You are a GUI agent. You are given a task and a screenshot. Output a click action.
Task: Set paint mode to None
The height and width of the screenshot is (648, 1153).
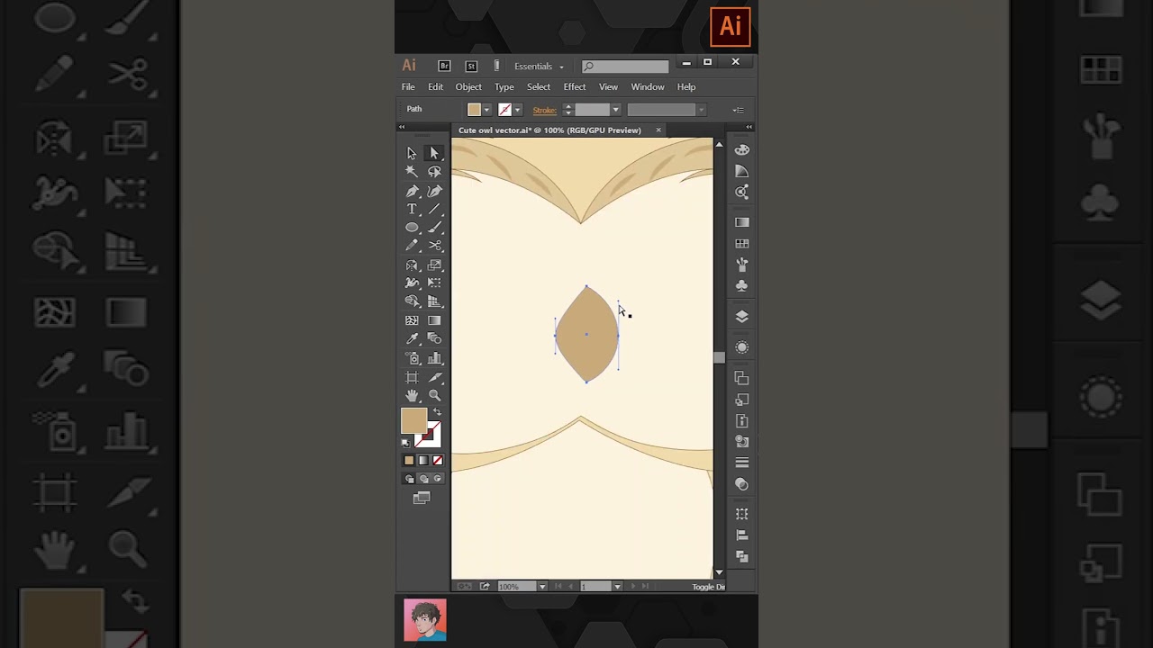click(438, 460)
